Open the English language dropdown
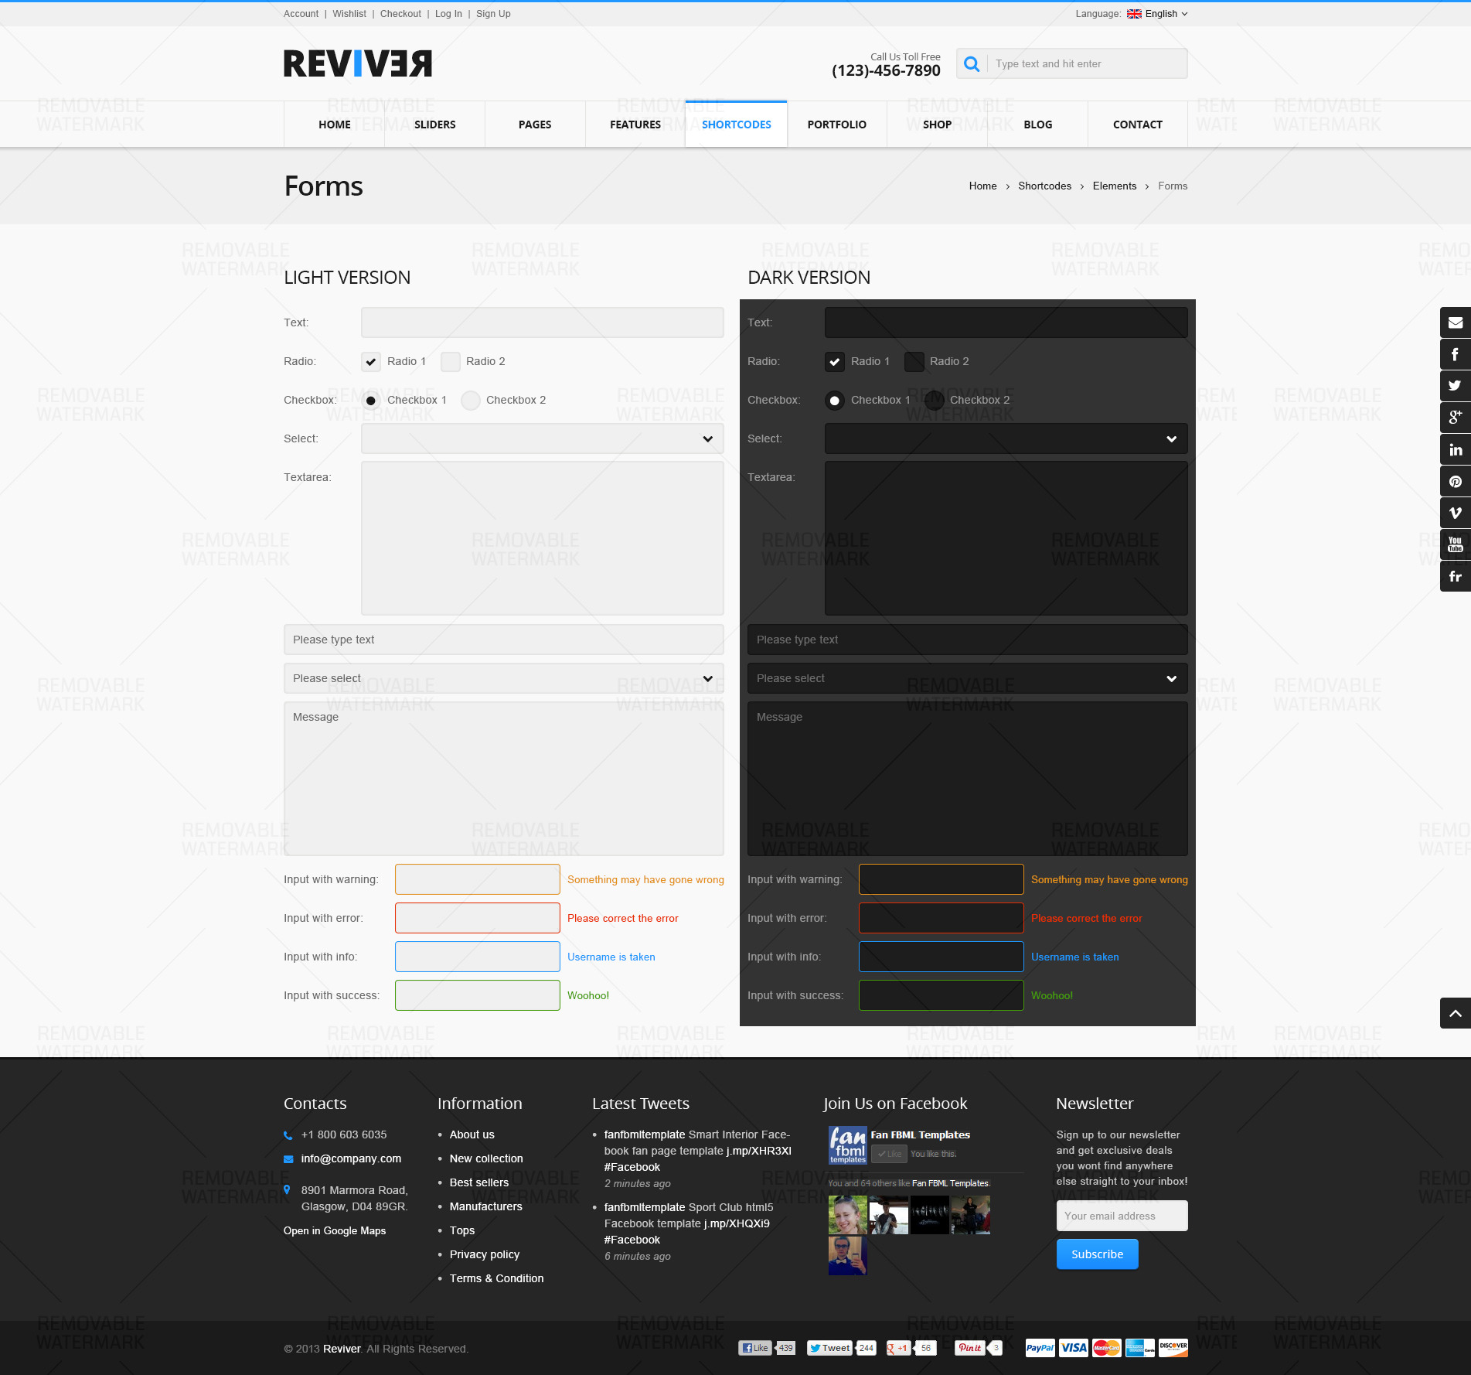 tap(1158, 14)
